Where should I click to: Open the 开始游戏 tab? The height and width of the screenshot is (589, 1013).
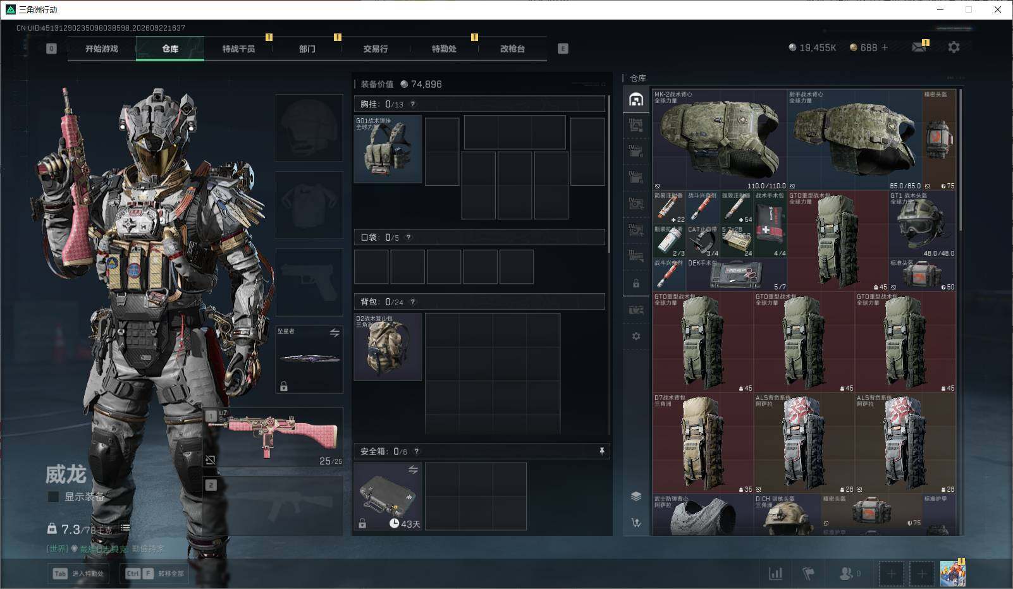point(102,49)
